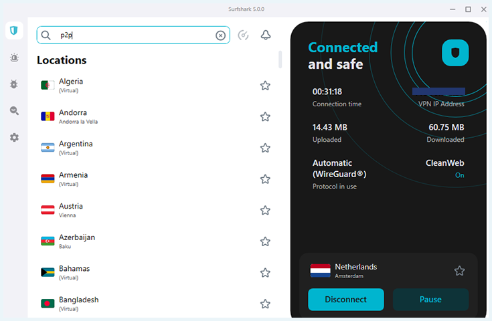
Task: Click the Algeria flag icon
Action: pyautogui.click(x=48, y=86)
